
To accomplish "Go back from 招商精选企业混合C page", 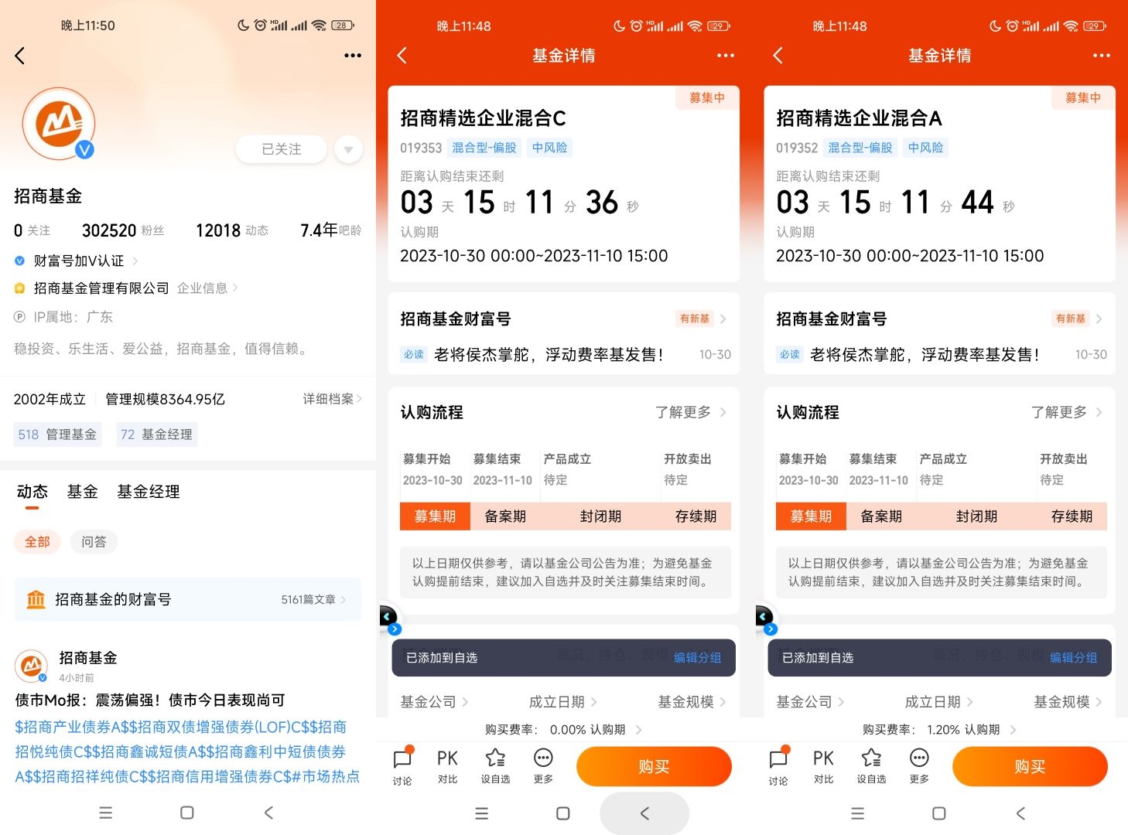I will click(402, 56).
